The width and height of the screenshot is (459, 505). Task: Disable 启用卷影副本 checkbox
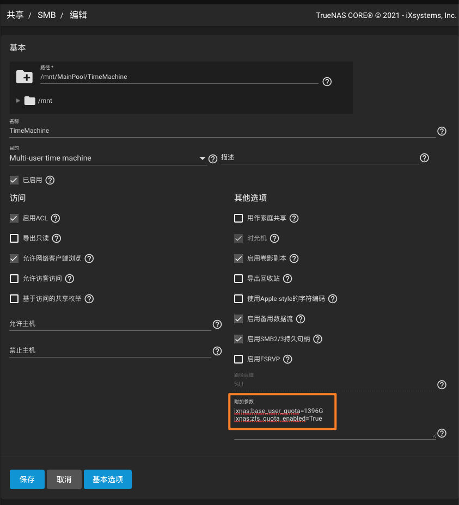point(238,258)
